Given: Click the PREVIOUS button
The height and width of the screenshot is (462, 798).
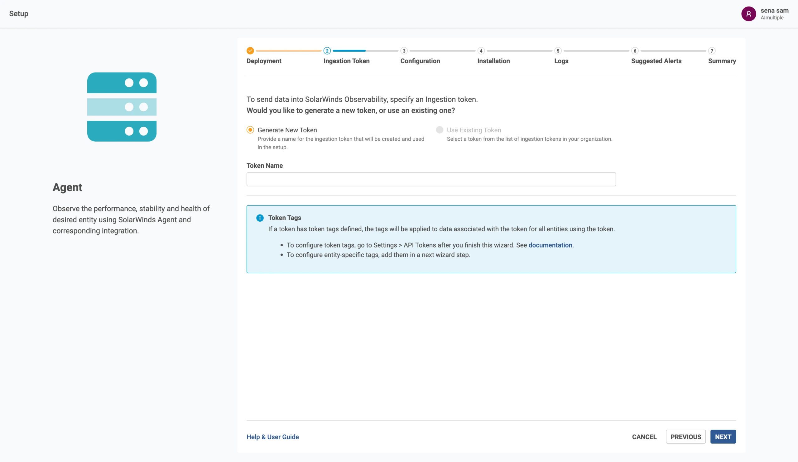Looking at the screenshot, I should coord(685,437).
